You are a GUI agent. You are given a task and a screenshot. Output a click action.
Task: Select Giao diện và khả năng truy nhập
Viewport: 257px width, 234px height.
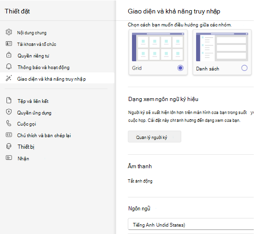tap(57, 78)
